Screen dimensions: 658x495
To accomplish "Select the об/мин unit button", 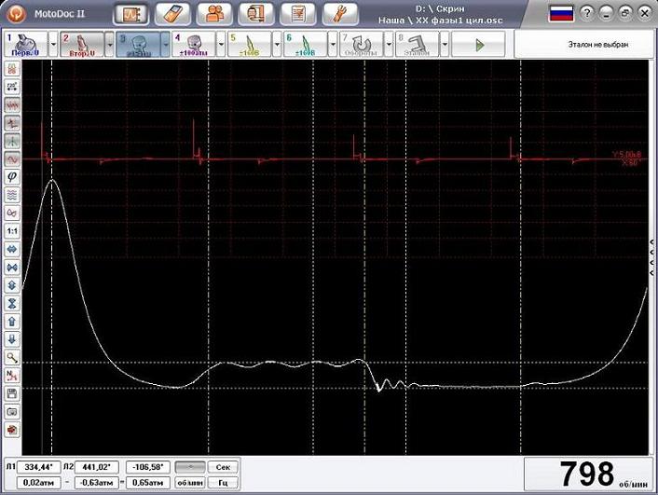I will point(190,483).
